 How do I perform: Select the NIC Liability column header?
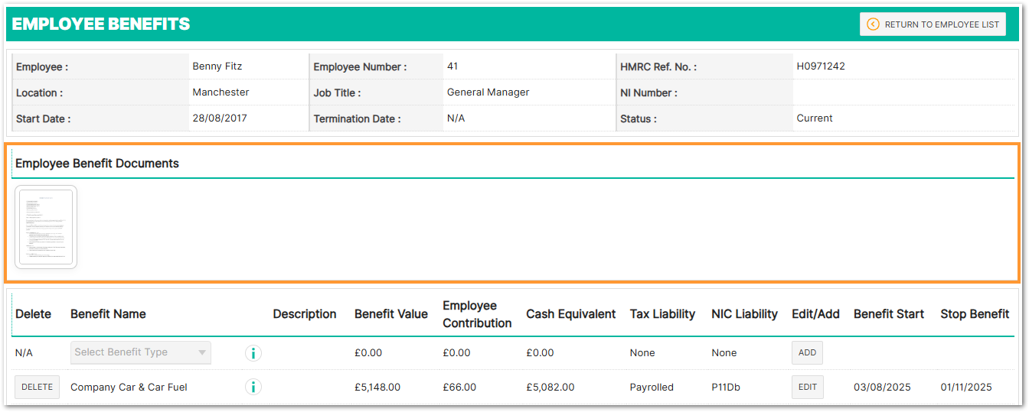[744, 314]
